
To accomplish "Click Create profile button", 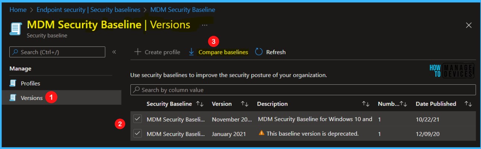I will [x=157, y=52].
